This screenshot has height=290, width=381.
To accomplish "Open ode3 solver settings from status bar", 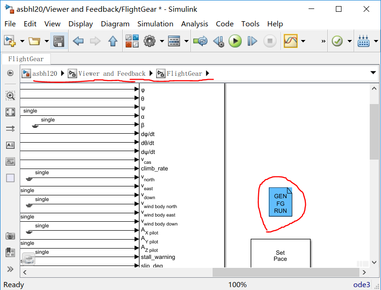I will pyautogui.click(x=361, y=284).
